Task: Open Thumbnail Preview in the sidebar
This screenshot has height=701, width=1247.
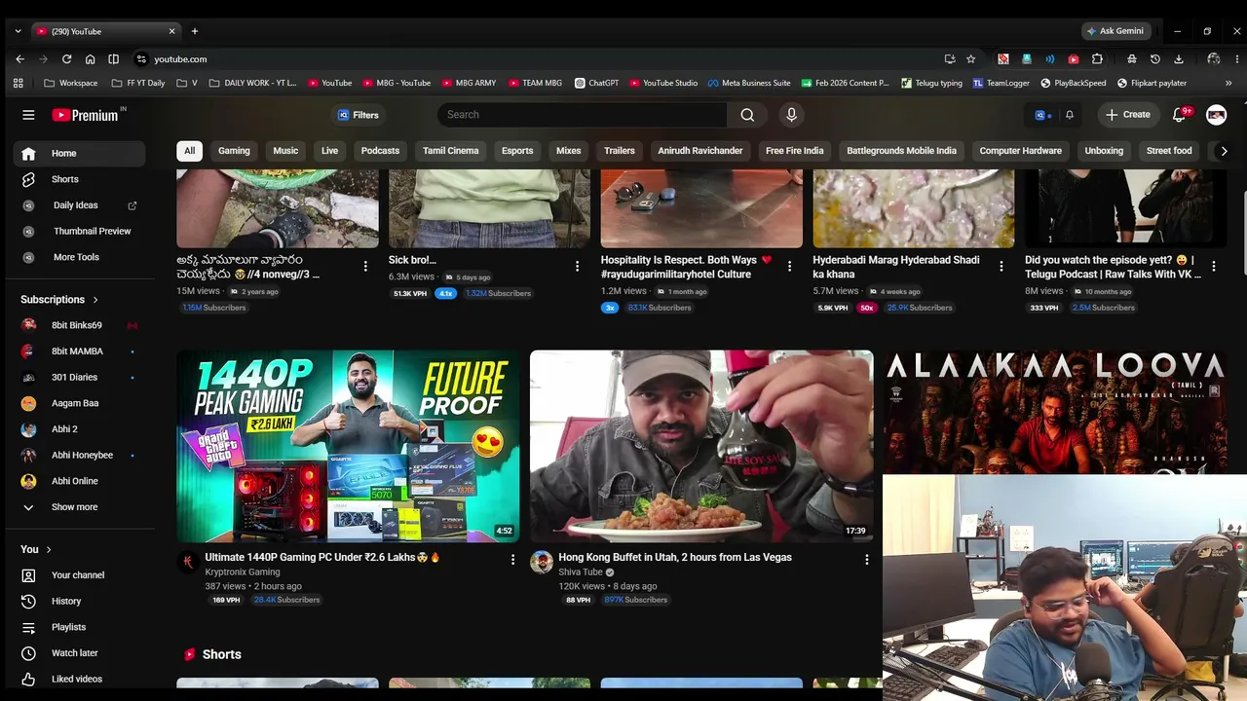Action: 78,231
